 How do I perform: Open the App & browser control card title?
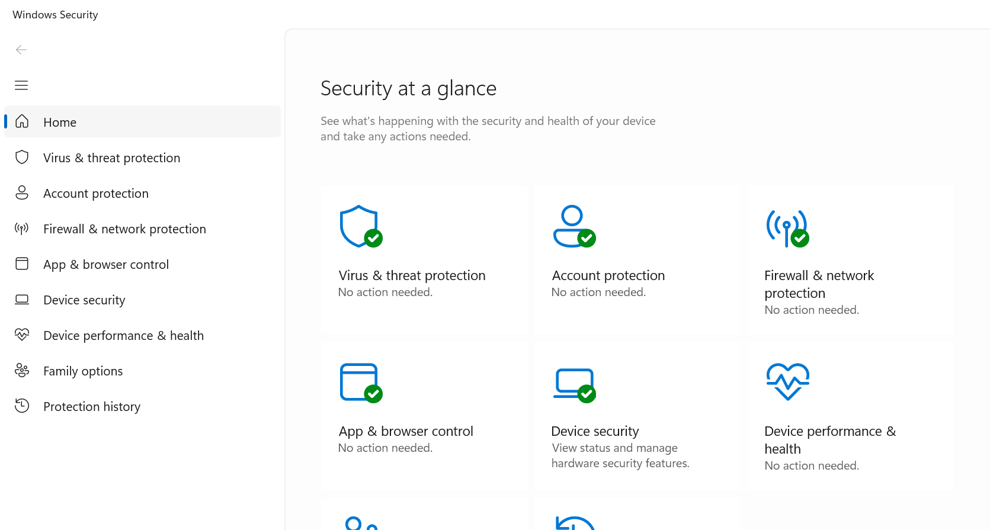click(406, 431)
